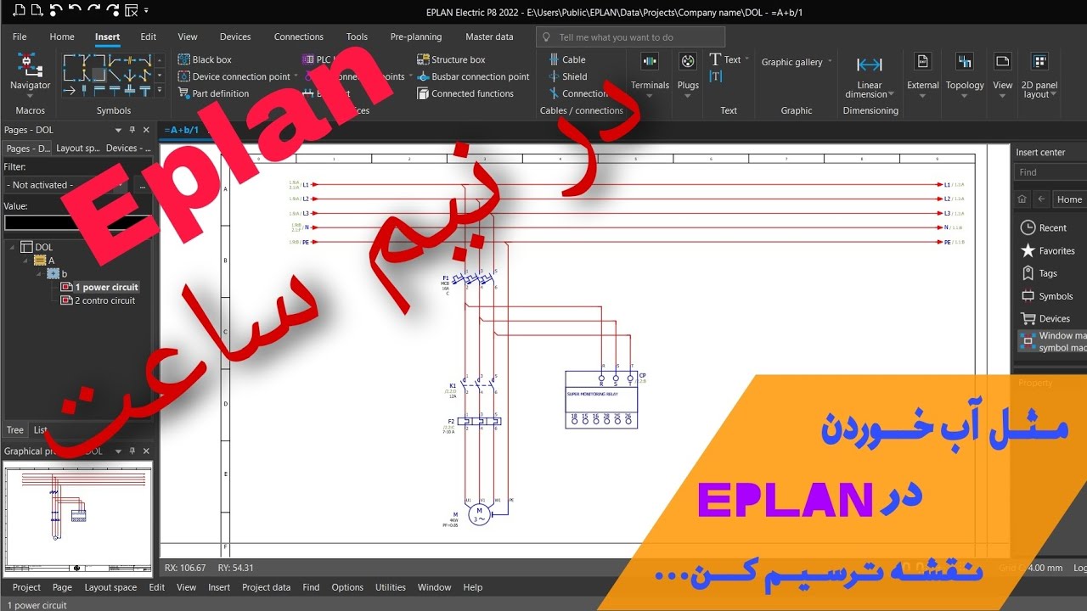
Task: Open Devices in Insert center
Action: coord(1045,318)
